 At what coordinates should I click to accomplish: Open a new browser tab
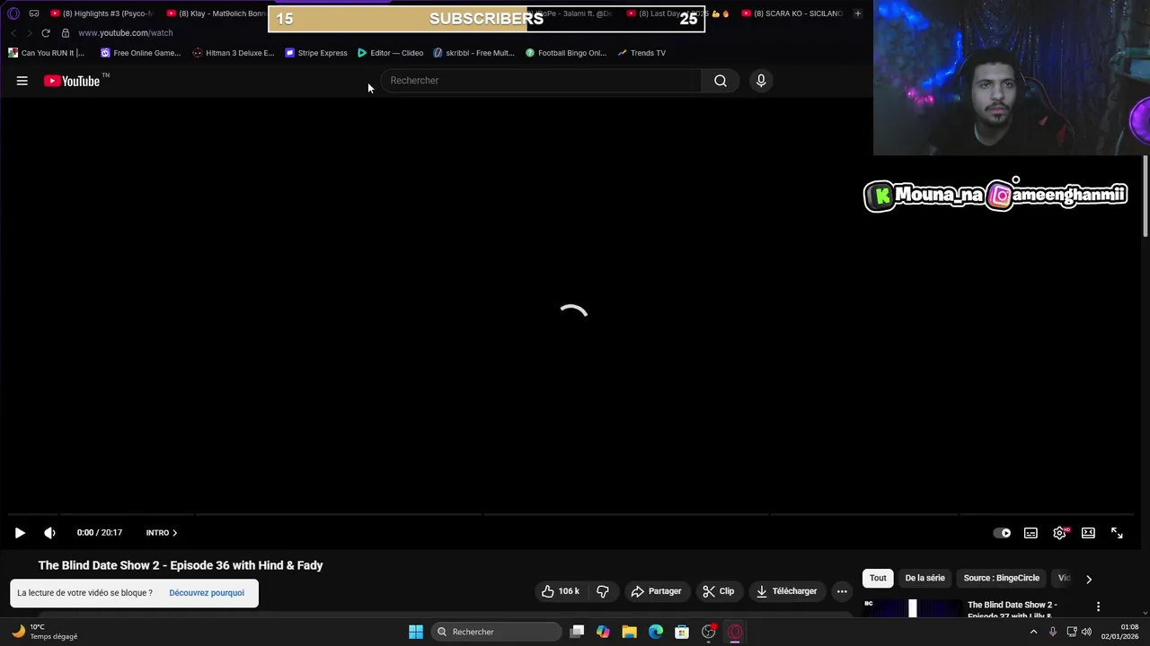click(857, 13)
